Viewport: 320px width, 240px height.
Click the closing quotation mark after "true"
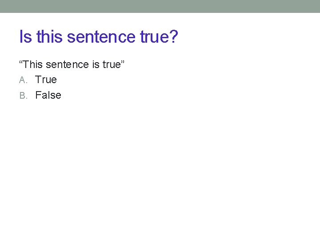point(123,62)
